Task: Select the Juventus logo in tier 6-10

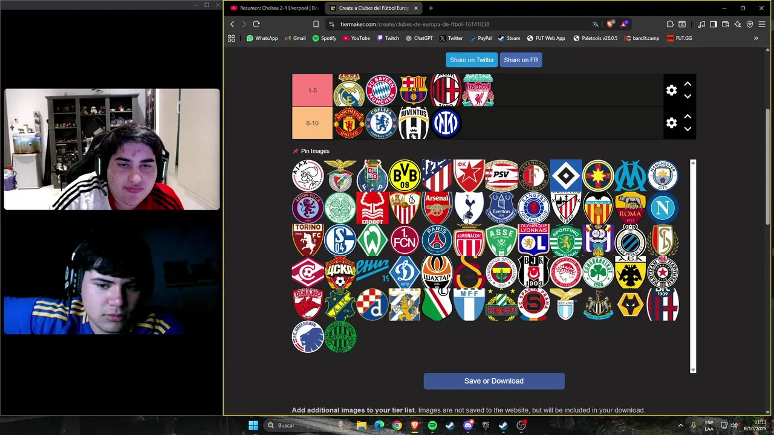Action: coord(414,123)
